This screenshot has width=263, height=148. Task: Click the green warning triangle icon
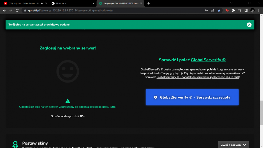point(68,101)
